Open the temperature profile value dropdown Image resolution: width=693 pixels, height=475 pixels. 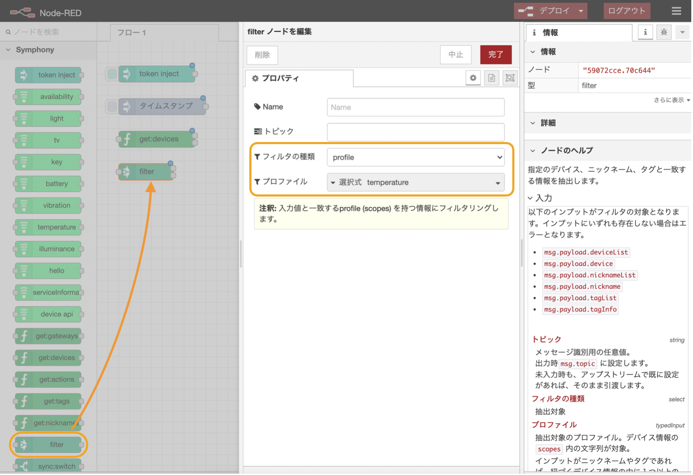pyautogui.click(x=434, y=182)
